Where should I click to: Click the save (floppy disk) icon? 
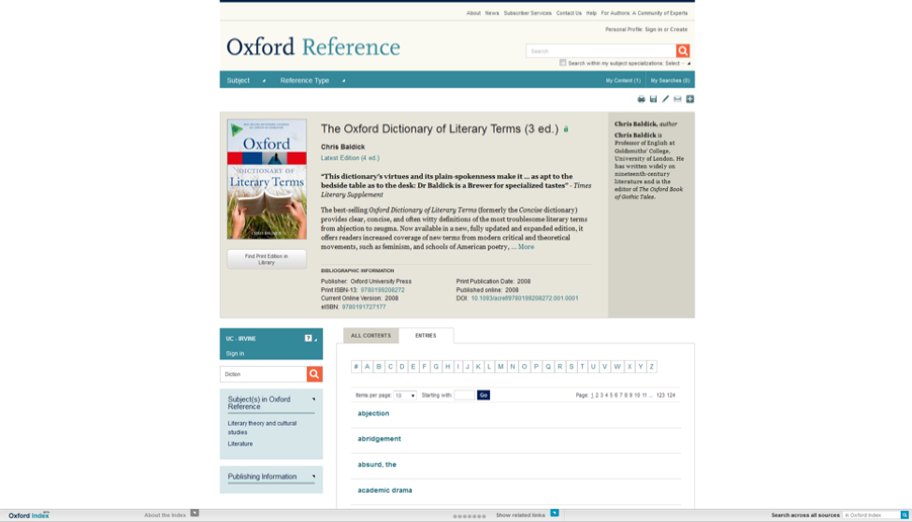[x=653, y=99]
